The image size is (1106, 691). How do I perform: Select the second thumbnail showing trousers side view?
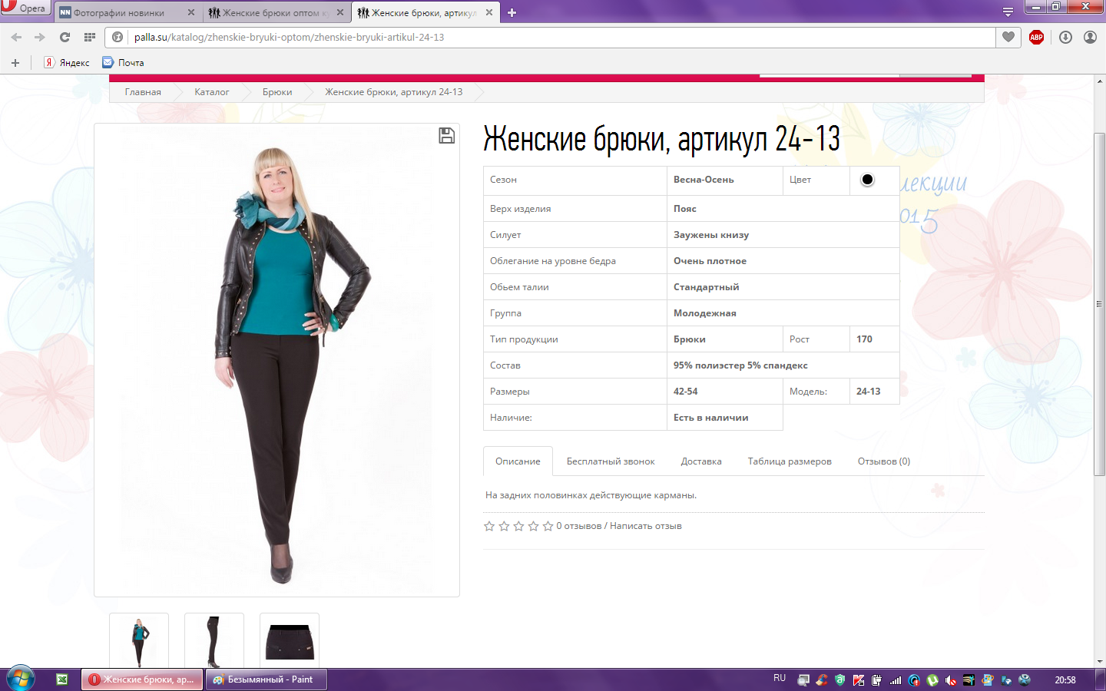pos(214,640)
